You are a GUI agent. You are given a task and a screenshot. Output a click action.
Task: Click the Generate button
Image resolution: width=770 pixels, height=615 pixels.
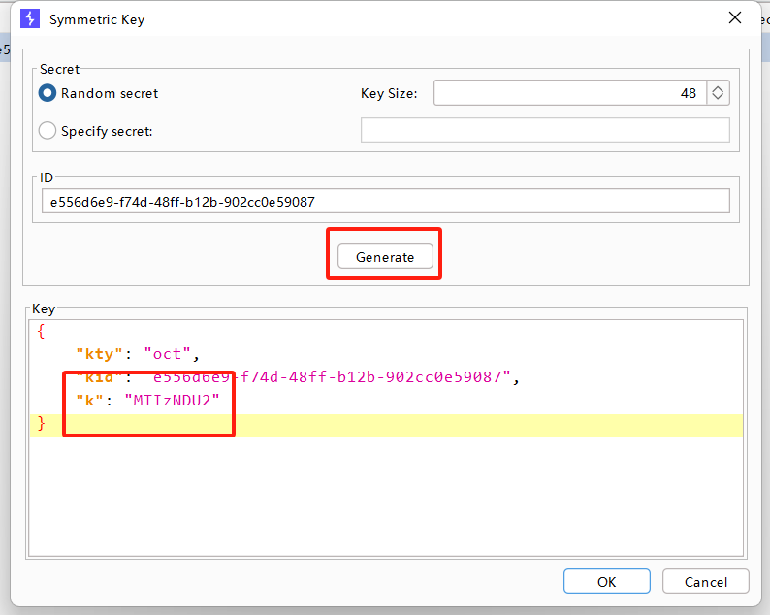click(x=385, y=256)
